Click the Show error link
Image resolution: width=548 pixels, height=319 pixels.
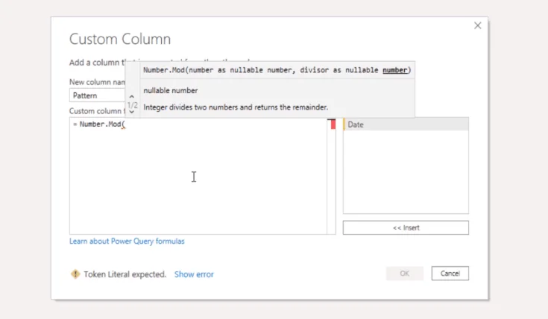(194, 274)
